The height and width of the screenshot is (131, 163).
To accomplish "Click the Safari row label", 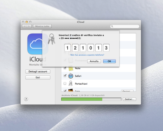I will coord(78,76).
